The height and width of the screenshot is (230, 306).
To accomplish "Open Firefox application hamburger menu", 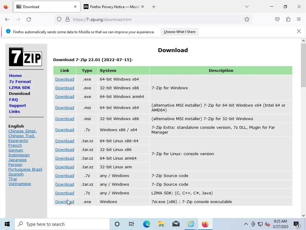I will coord(299,19).
